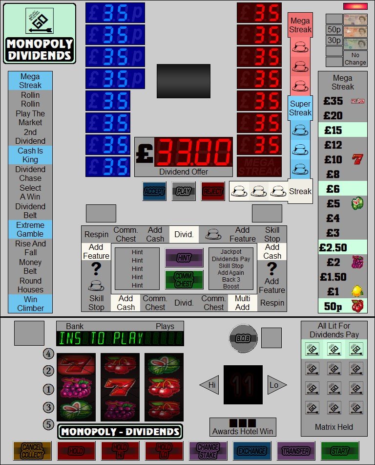The width and height of the screenshot is (375, 465).
Task: Click the top GO tile in the matrix middle column
Action: tap(334, 349)
